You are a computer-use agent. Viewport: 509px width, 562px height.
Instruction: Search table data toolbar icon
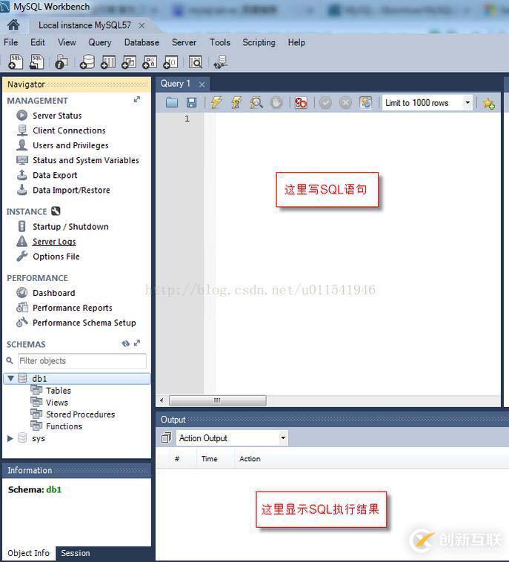pos(196,62)
